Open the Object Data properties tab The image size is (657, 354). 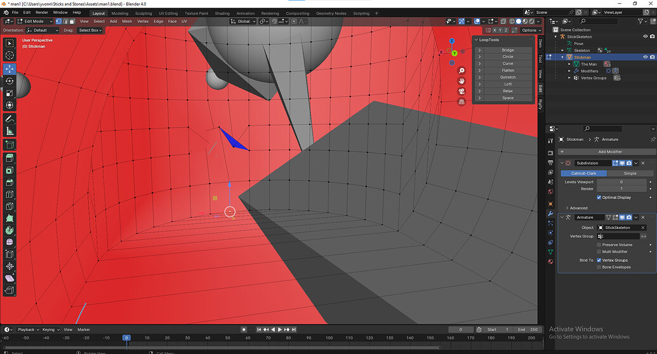tap(550, 252)
